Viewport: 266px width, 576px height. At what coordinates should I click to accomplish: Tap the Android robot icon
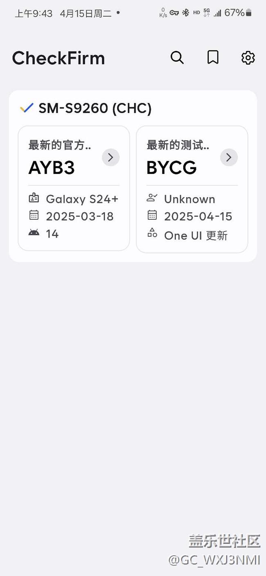pos(34,233)
